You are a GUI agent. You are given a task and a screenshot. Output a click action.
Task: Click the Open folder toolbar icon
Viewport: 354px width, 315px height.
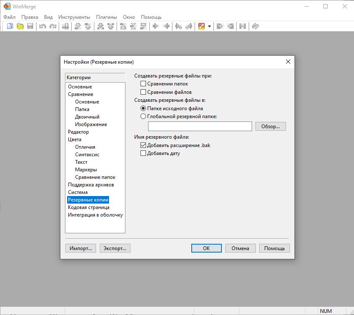pyautogui.click(x=20, y=26)
